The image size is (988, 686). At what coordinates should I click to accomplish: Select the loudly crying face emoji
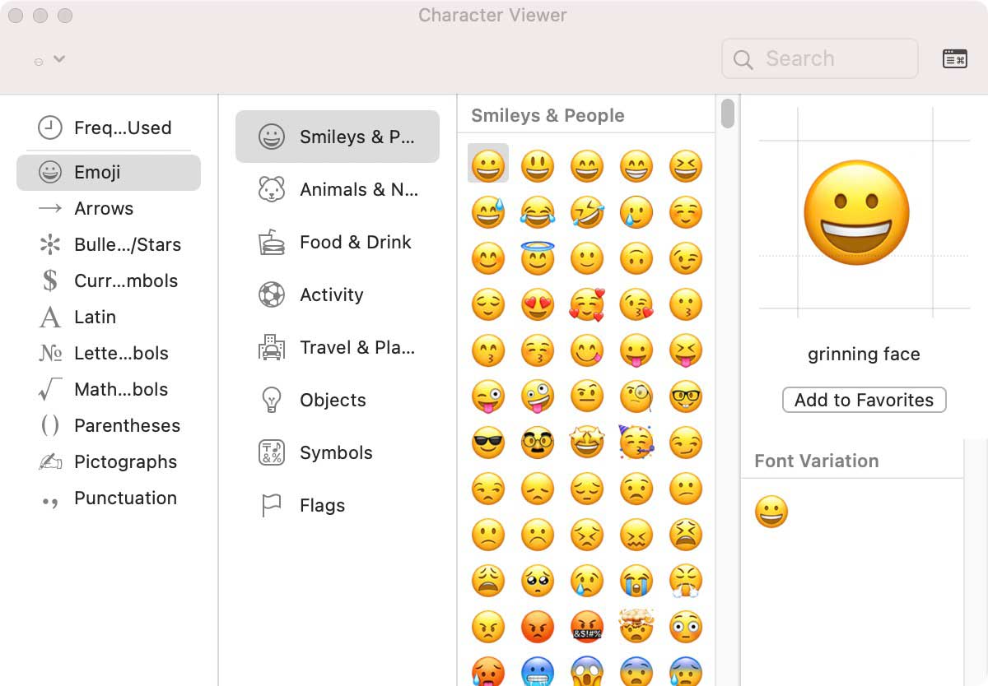click(x=636, y=582)
